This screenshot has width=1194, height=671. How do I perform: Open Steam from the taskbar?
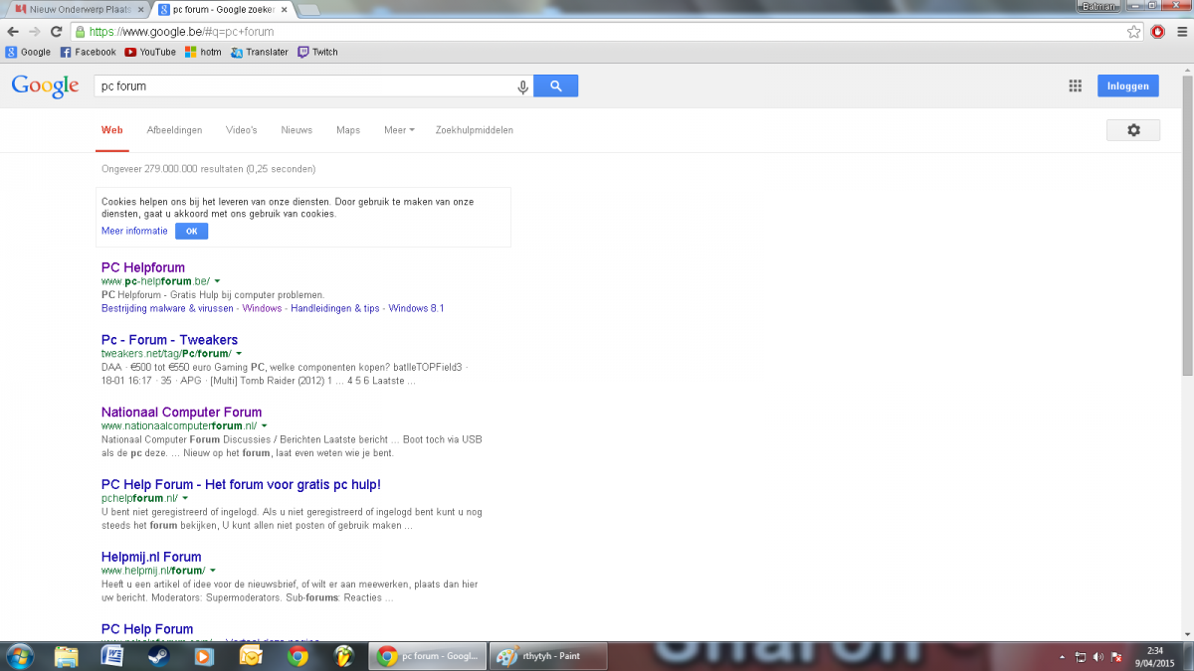[157, 656]
